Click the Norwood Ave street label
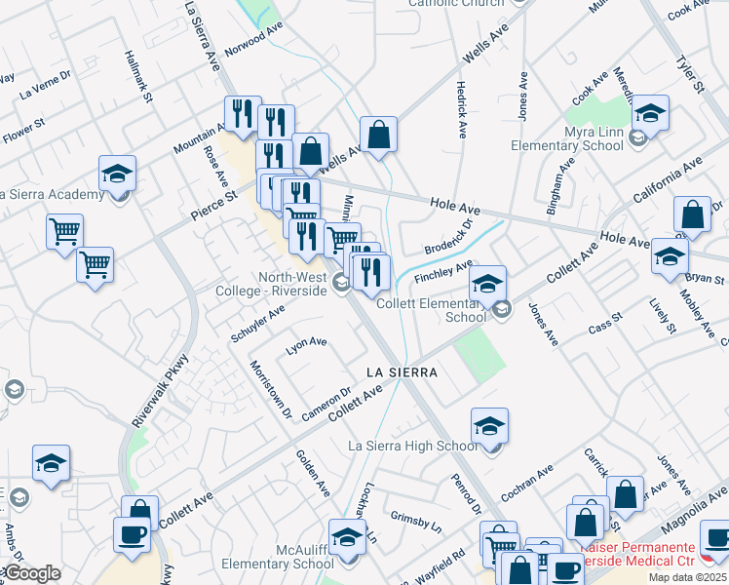The width and height of the screenshot is (729, 585). (x=253, y=39)
